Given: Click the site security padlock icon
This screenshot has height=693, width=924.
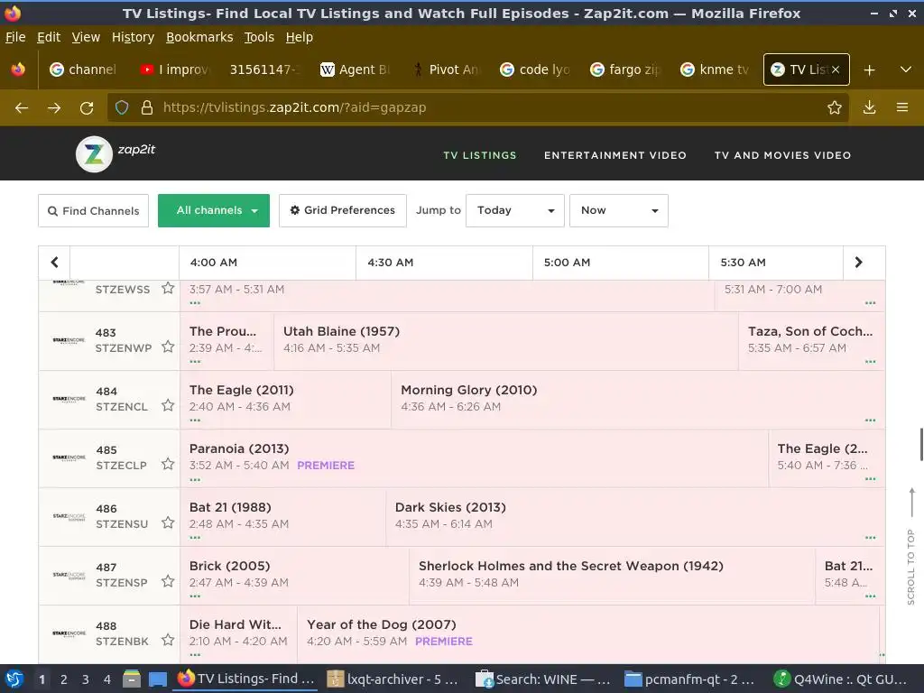Looking at the screenshot, I should pos(147,107).
